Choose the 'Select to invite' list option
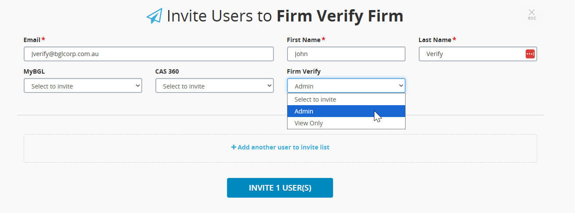Image resolution: width=575 pixels, height=213 pixels. (346, 99)
